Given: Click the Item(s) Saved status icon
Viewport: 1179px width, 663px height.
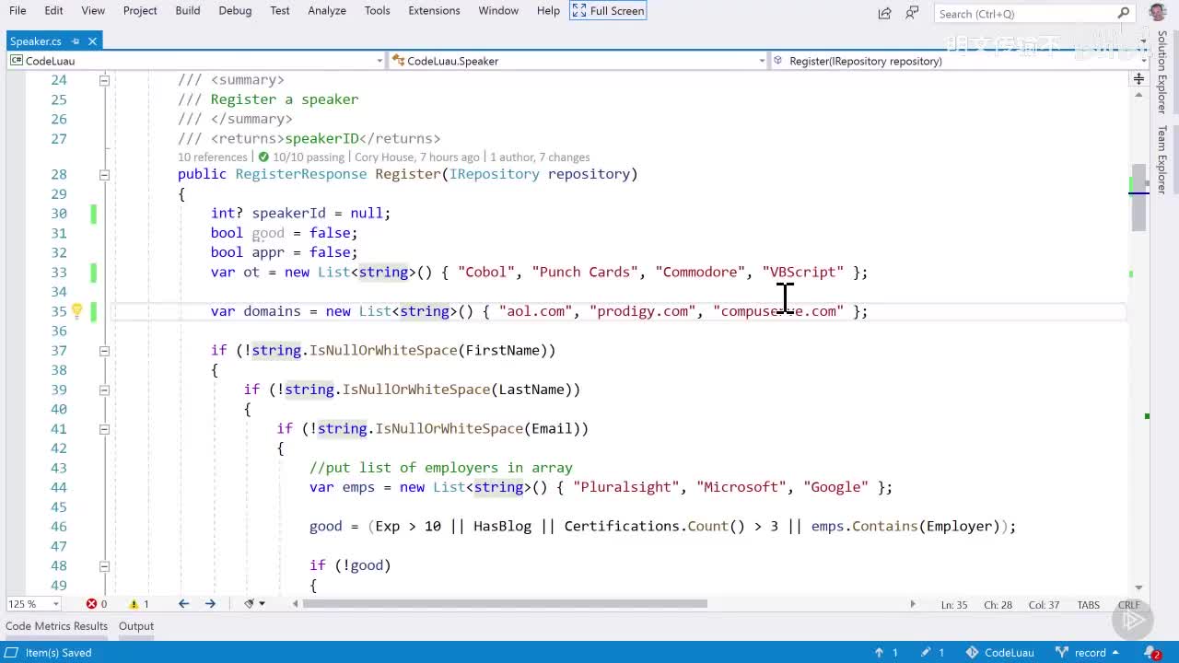Looking at the screenshot, I should 11,653.
